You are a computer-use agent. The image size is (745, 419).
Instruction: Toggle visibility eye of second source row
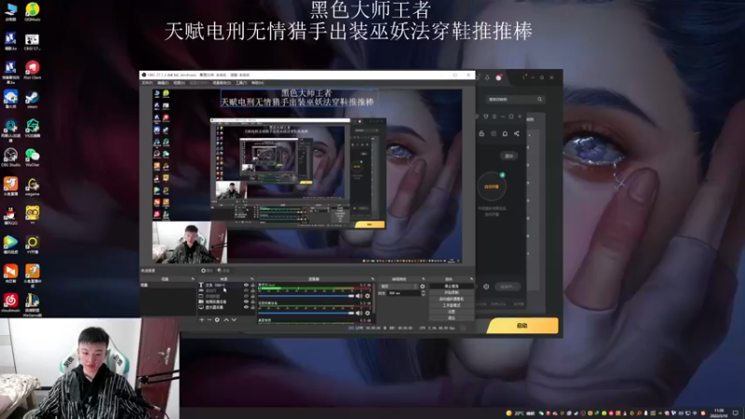click(x=246, y=291)
